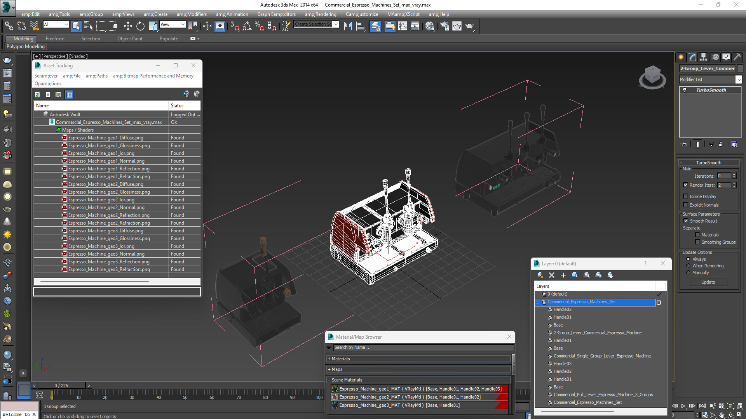Click Play Animation button

coord(683,406)
